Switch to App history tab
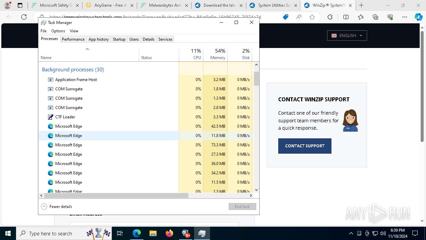 point(99,39)
